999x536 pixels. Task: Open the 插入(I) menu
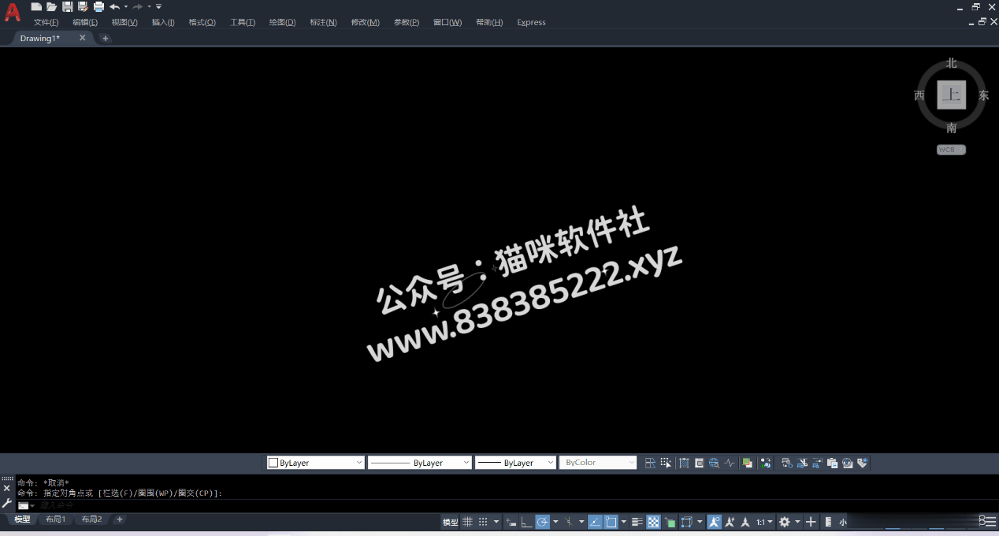(163, 22)
